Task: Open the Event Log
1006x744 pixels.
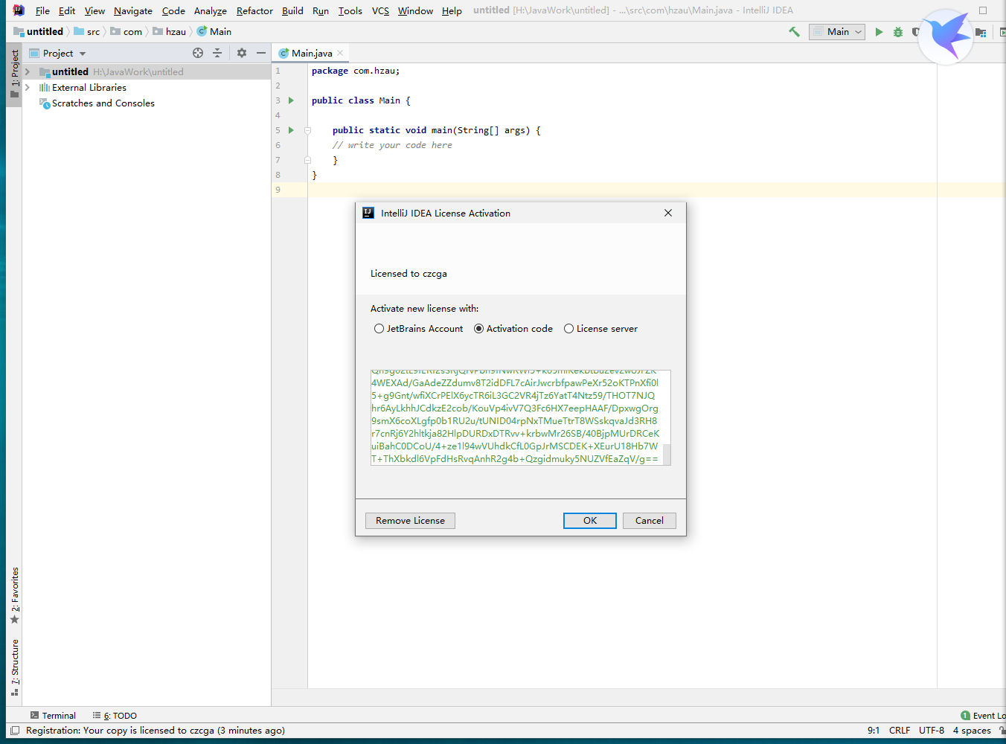Action: tap(983, 716)
